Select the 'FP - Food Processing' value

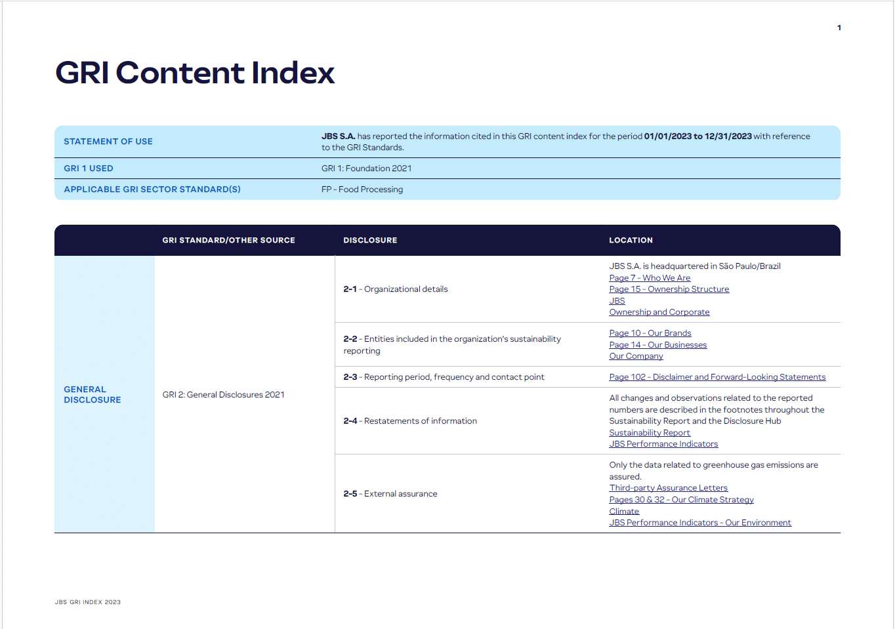tap(362, 190)
